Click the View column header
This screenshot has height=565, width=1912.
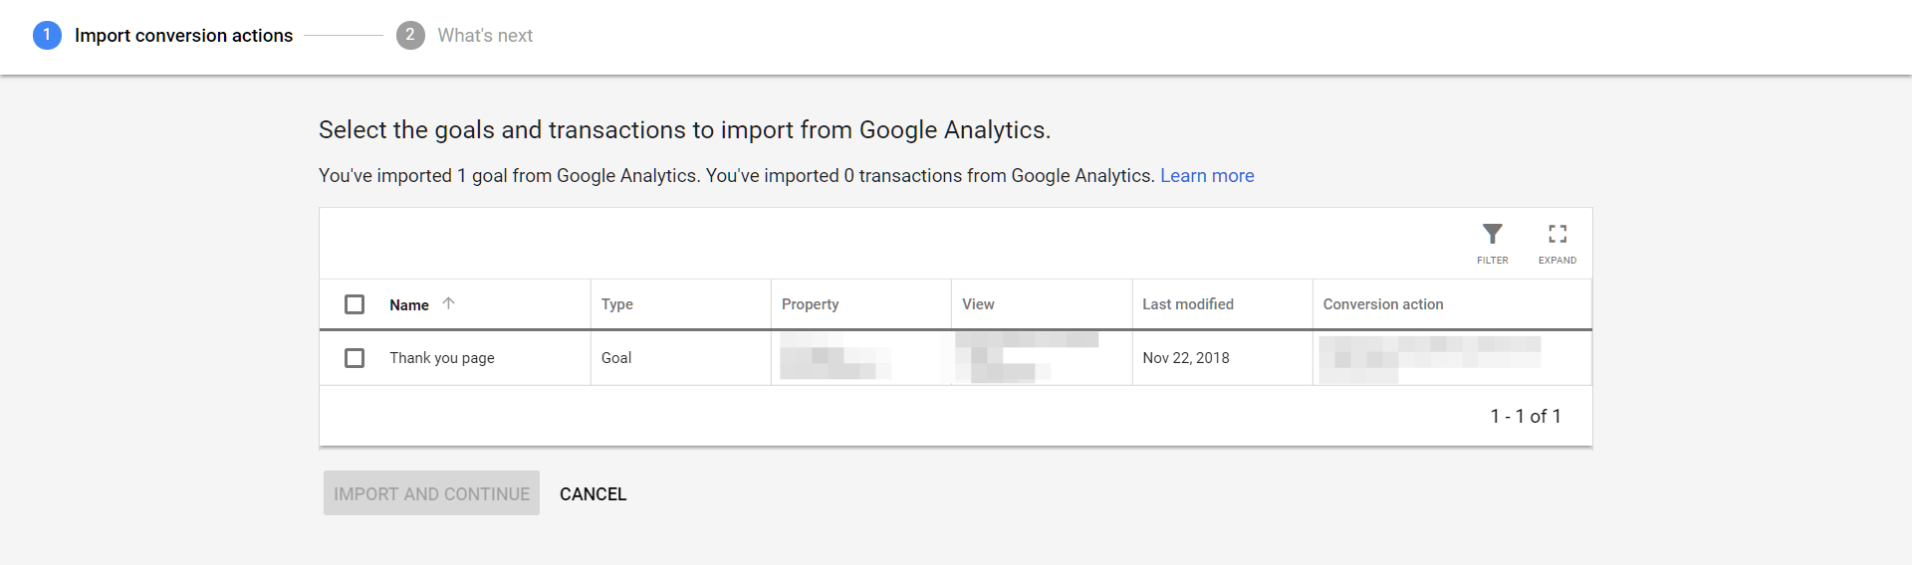(x=978, y=304)
